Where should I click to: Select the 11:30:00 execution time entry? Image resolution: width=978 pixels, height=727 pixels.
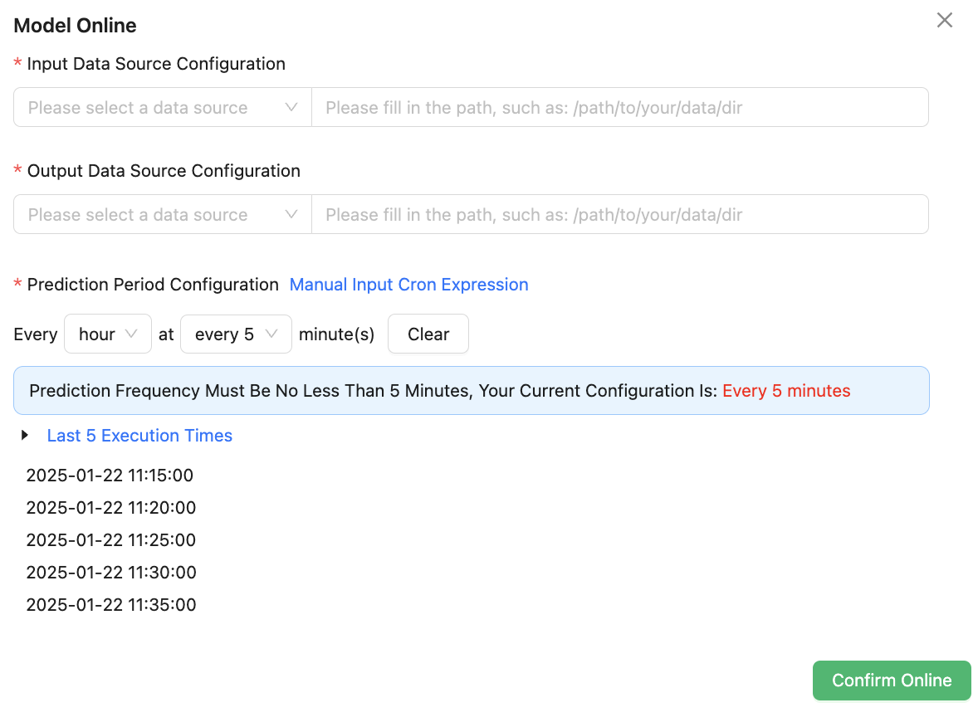tap(110, 573)
